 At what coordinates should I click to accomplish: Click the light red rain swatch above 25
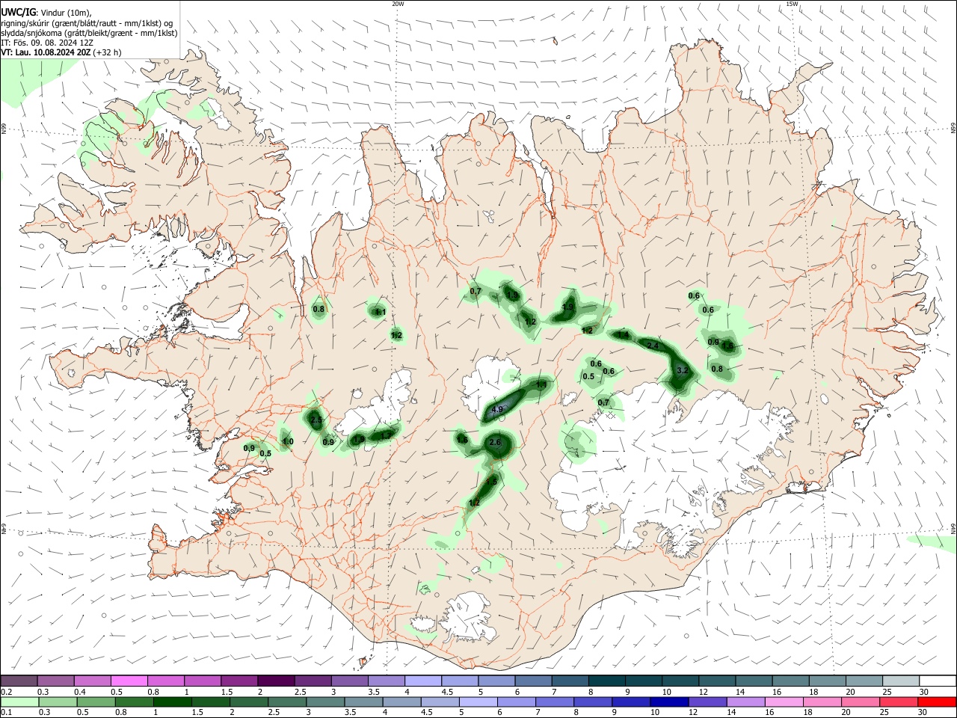(x=898, y=702)
